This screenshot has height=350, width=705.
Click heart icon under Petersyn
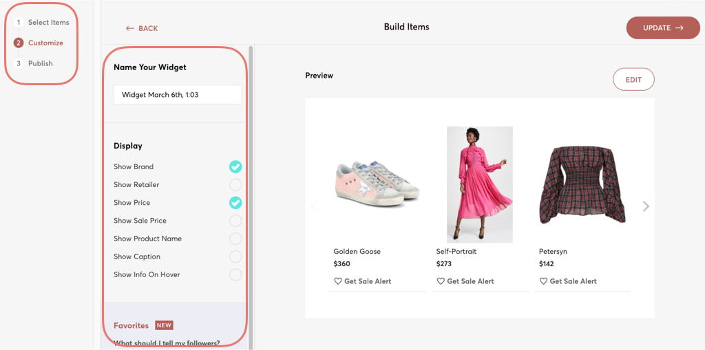pyautogui.click(x=543, y=281)
